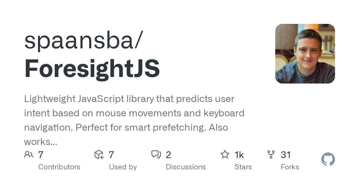The image size is (359, 179).
Task: Click the discussions count of 2
Action: [168, 155]
